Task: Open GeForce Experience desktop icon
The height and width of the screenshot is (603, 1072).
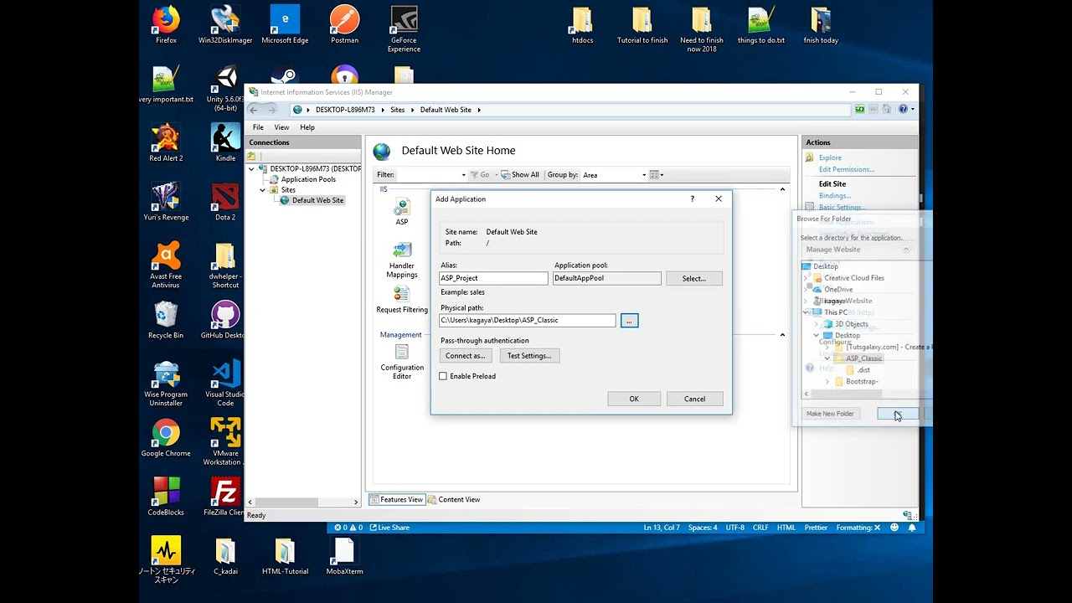Action: tap(404, 29)
